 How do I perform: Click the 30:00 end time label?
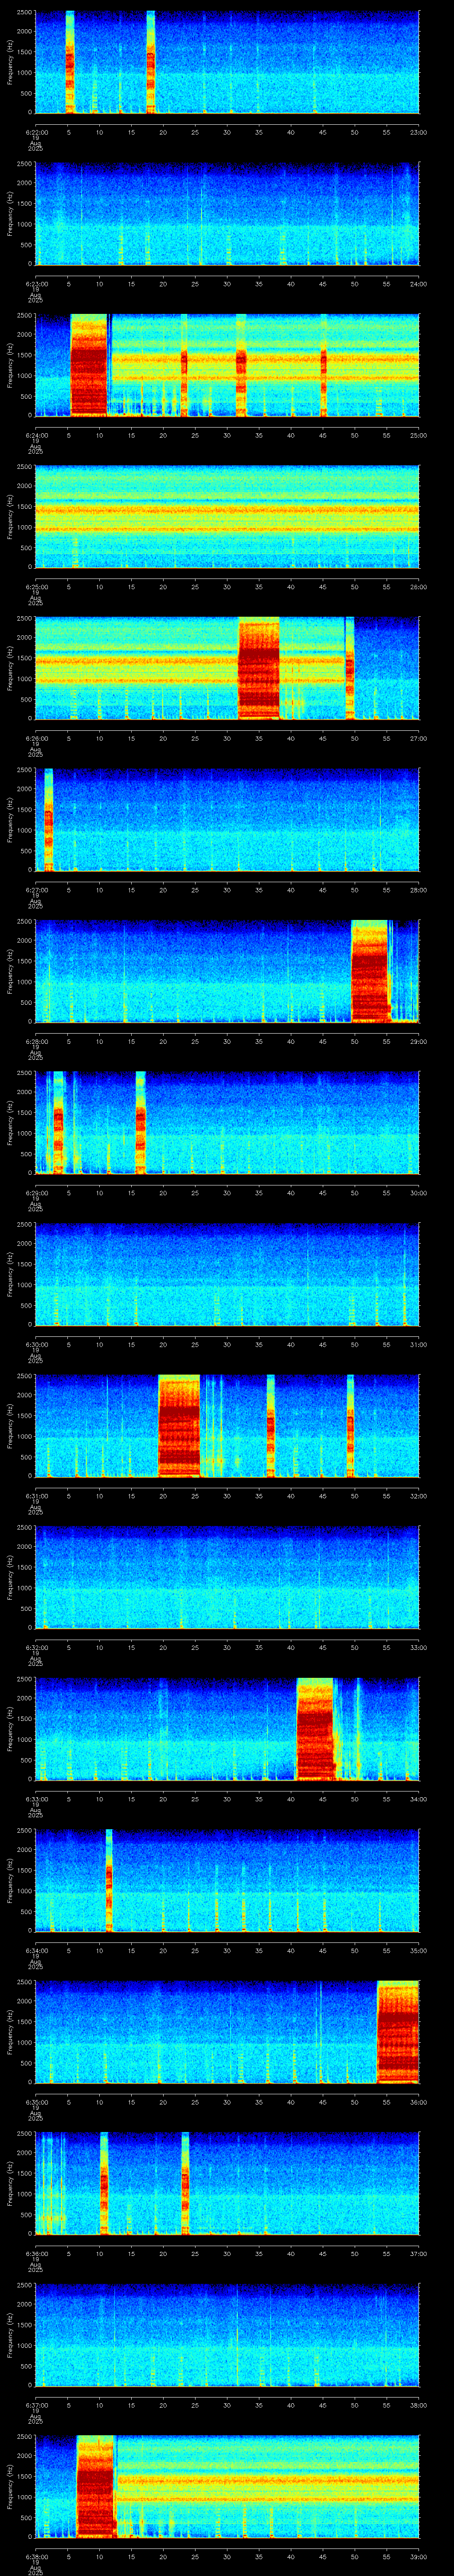point(418,1193)
